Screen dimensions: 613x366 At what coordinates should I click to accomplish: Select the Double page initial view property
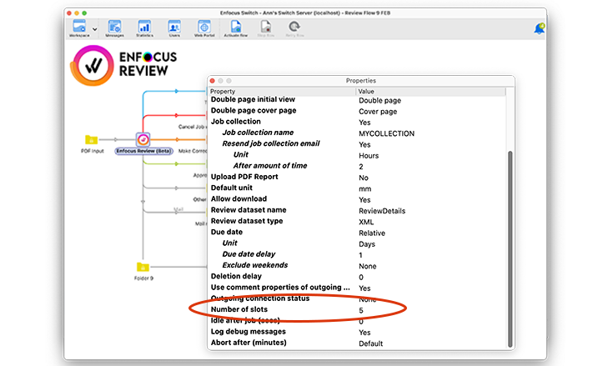click(253, 99)
